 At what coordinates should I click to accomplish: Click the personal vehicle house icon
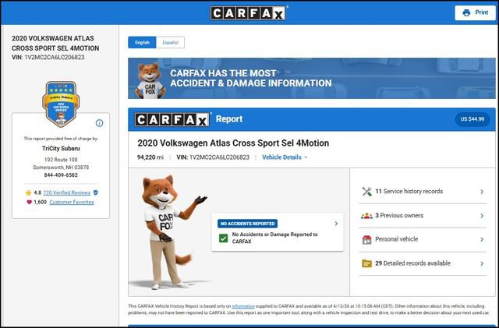[x=366, y=239]
